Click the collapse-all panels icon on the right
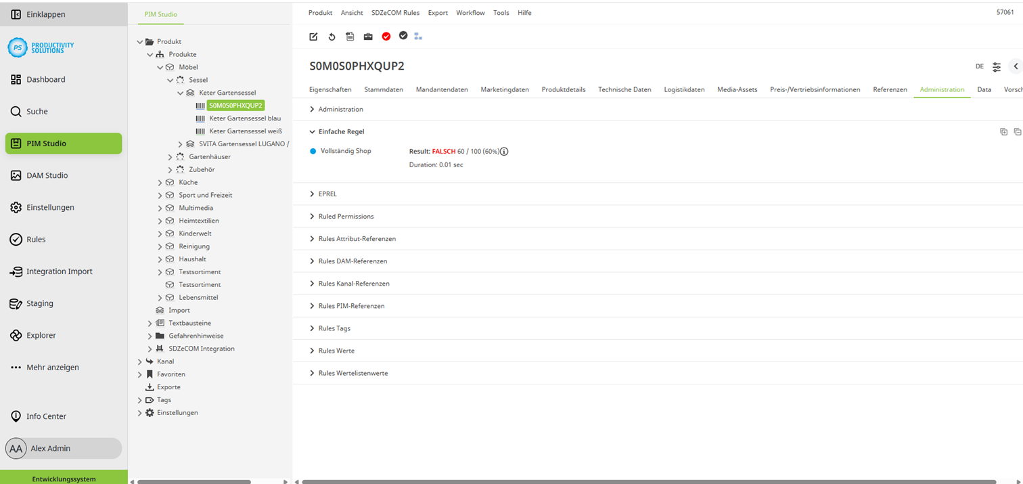Screen dimensions: 1023x484 click(x=1019, y=132)
